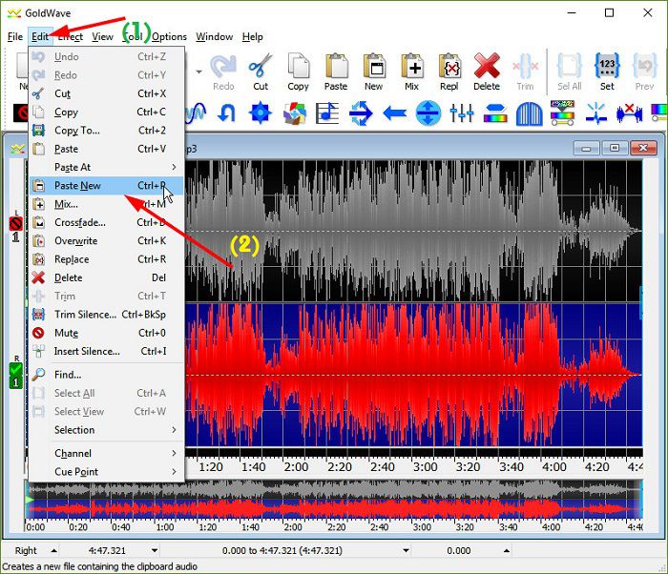
Task: Click the waveform with red X icon
Action: (x=629, y=113)
